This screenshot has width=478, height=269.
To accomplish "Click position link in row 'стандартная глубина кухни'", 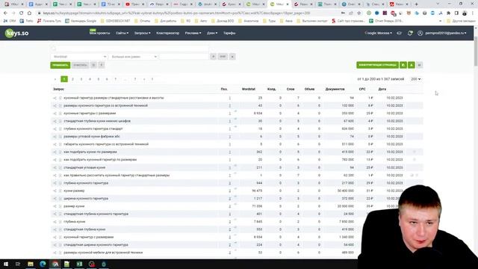I will [x=230, y=229].
